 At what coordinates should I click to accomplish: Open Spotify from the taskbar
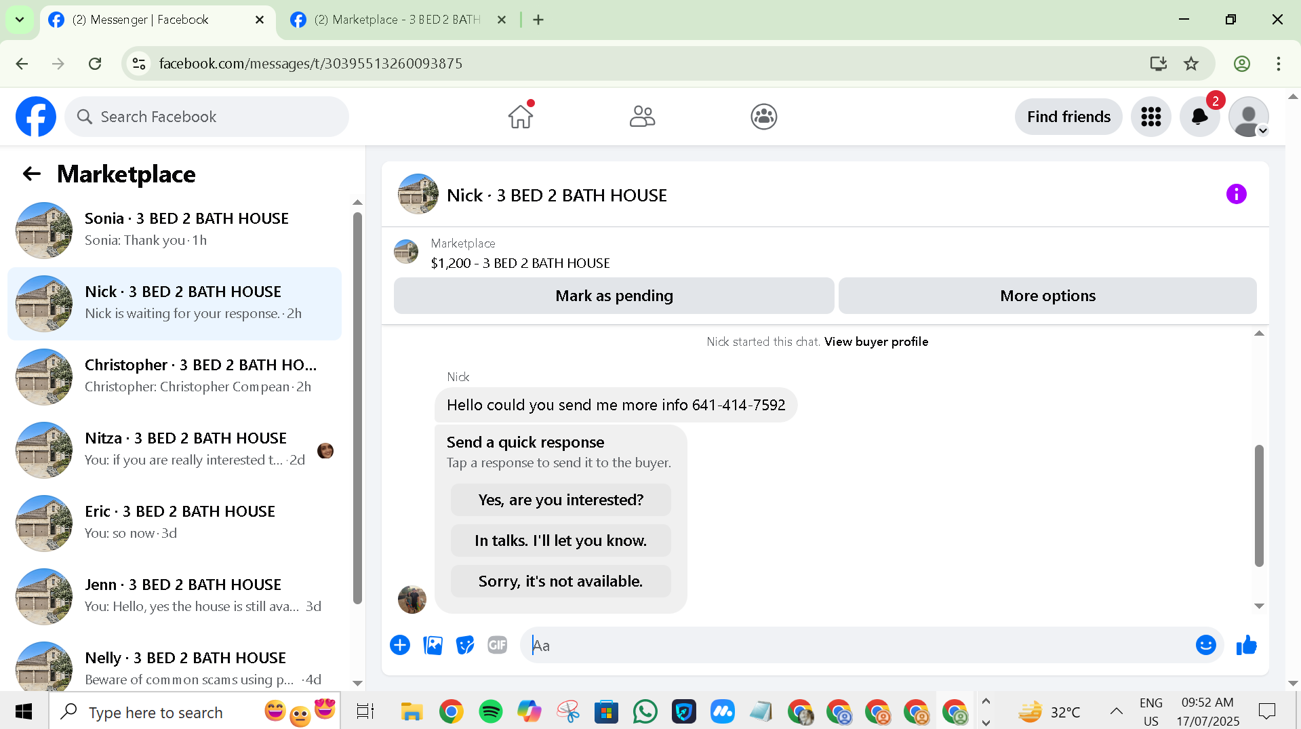[x=490, y=711]
